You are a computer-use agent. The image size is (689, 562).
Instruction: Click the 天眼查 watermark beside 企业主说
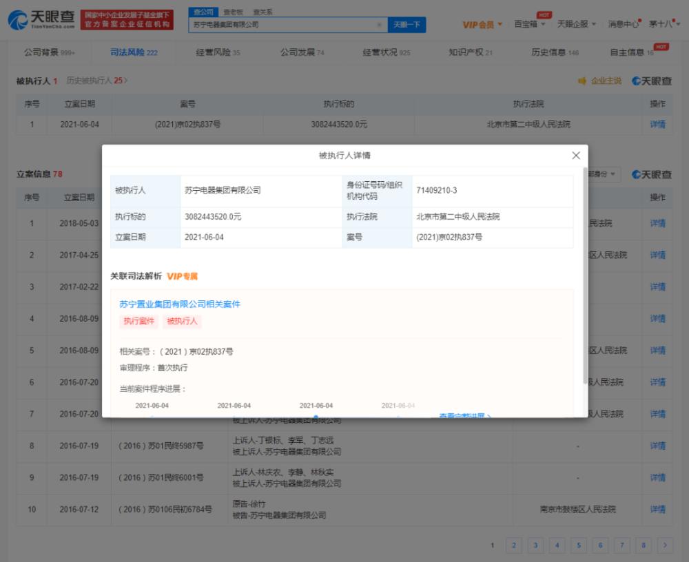652,81
